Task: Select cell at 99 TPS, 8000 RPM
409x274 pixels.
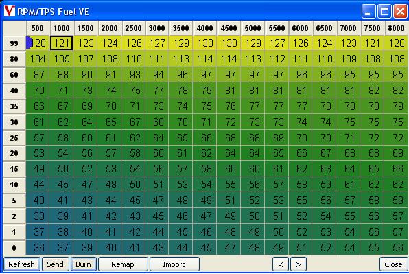Action: click(x=396, y=43)
